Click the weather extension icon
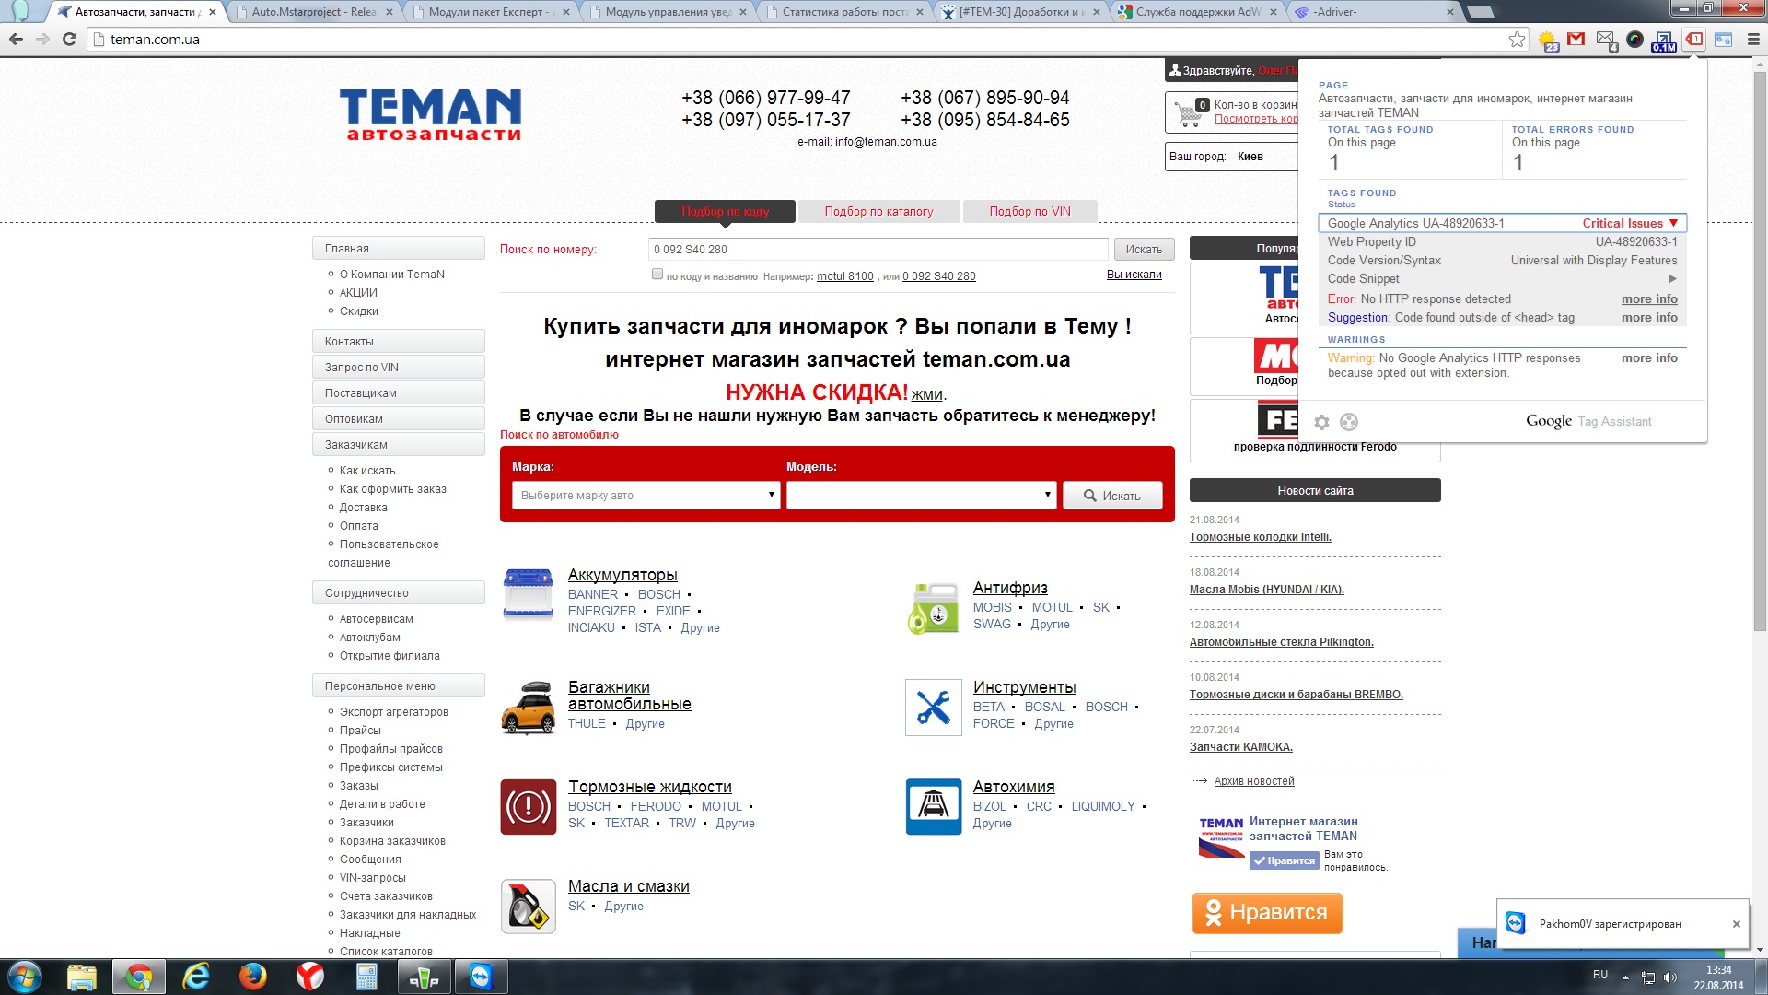Screen dimensions: 1768x995 tap(1547, 40)
